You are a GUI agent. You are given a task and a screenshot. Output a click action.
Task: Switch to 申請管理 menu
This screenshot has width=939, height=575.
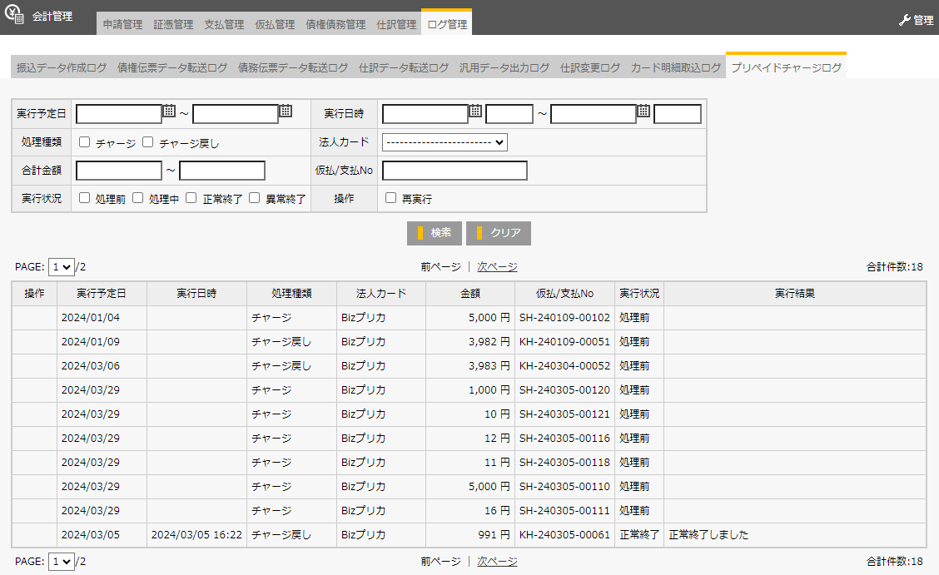tap(122, 24)
